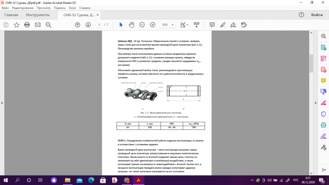Zoom in with plus button
This screenshot has width=329, height=185.
[153, 25]
